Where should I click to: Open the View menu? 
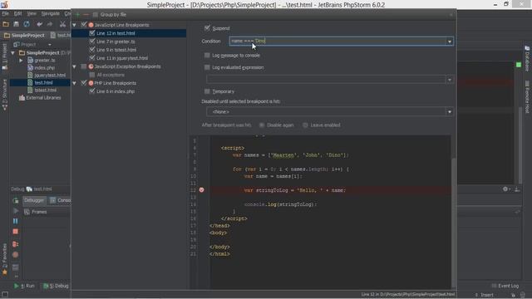(32, 13)
